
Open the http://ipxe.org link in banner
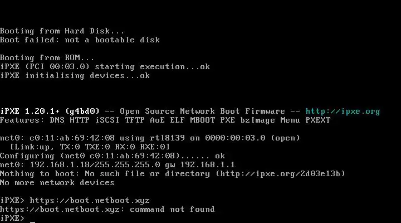tap(343, 111)
